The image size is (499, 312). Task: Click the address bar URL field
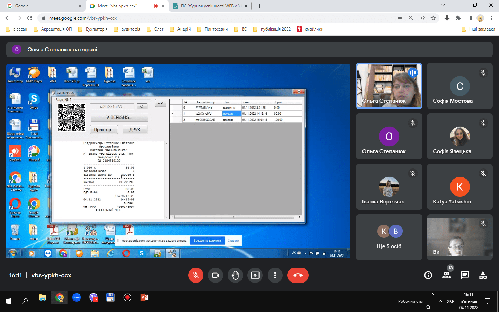[208, 18]
